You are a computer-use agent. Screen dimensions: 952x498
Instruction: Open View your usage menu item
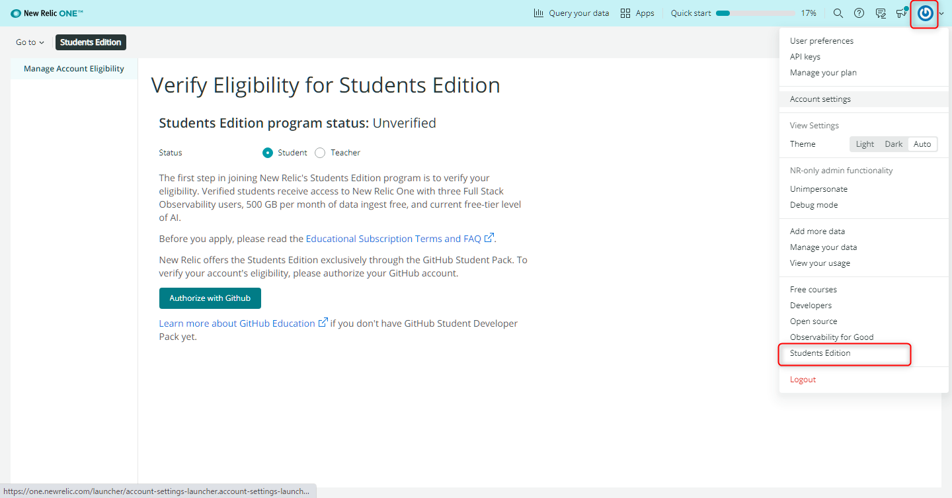tap(820, 263)
